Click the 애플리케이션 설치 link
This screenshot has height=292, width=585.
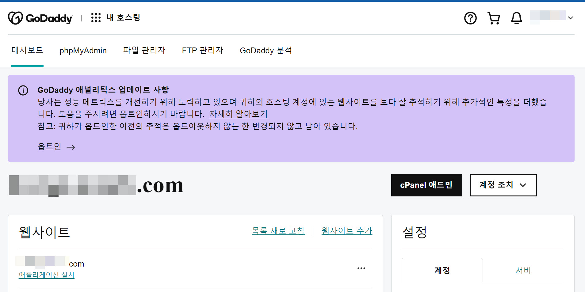point(46,275)
